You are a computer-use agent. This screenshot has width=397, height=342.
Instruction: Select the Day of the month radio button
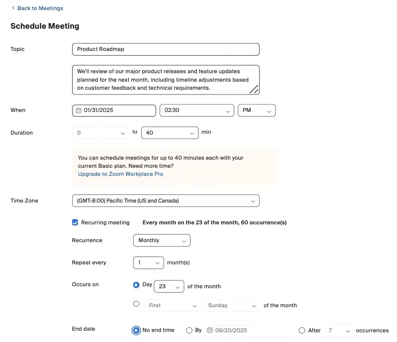coord(136,285)
